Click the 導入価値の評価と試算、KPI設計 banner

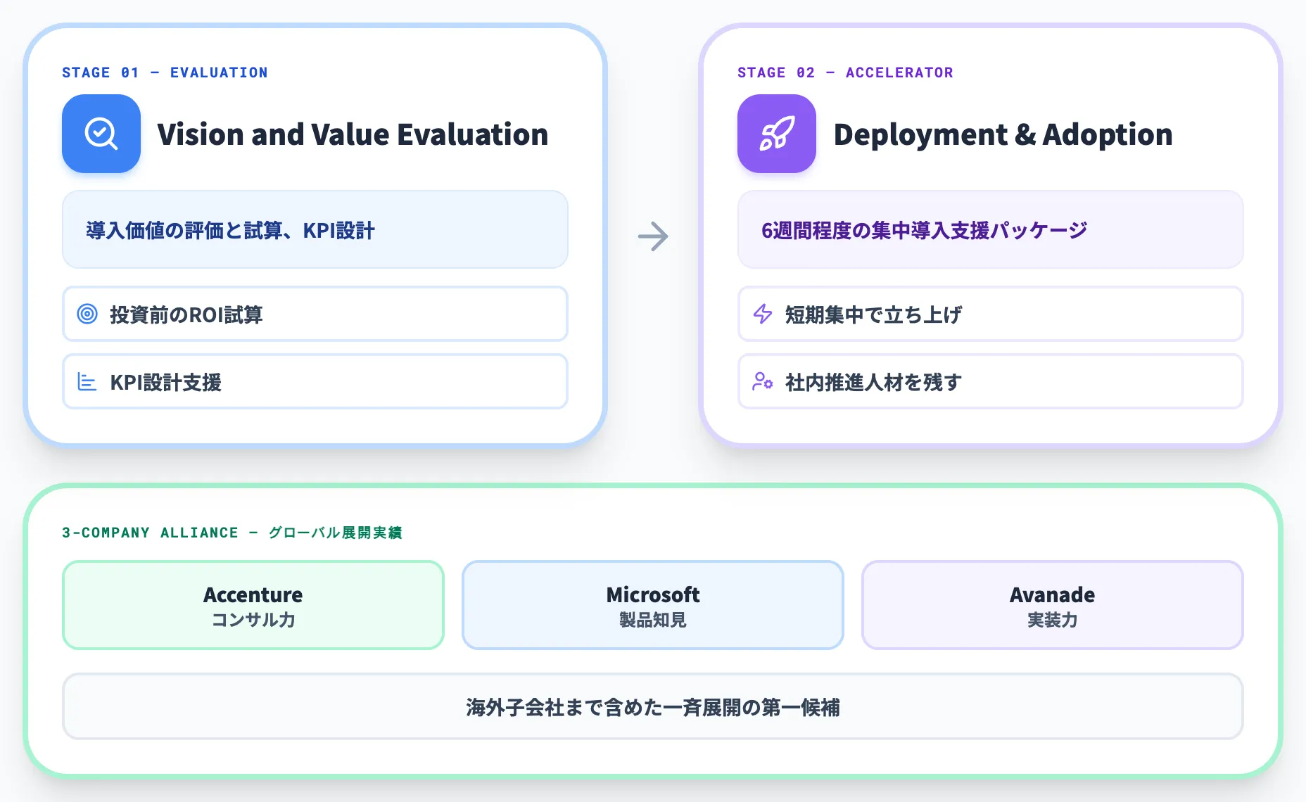(x=315, y=229)
